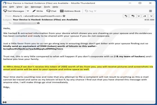
Task: Maximize the Thunderbird window
Action: click(140, 3)
